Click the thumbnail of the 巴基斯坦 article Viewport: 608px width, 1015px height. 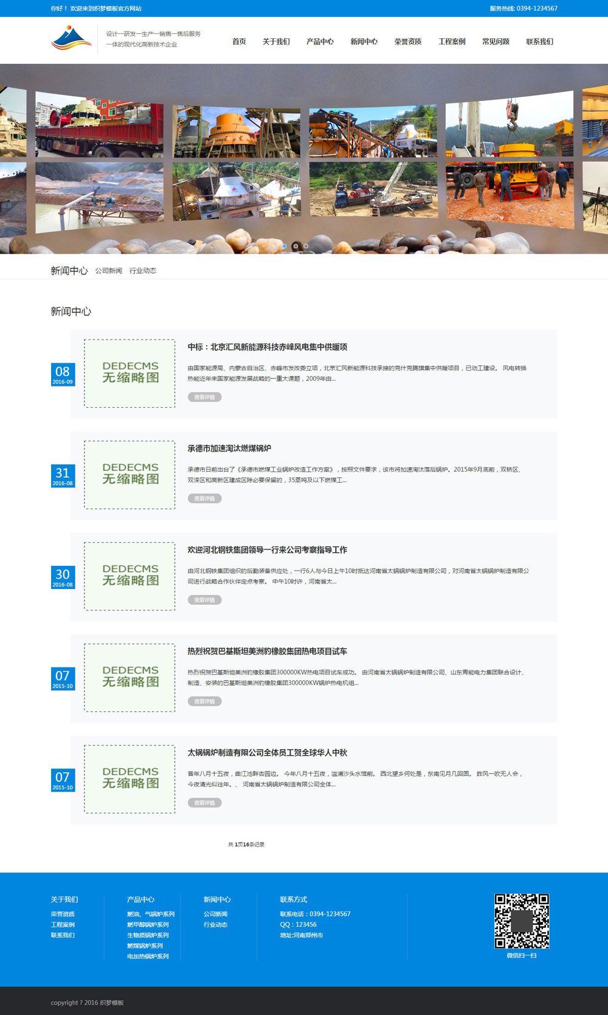click(x=130, y=678)
